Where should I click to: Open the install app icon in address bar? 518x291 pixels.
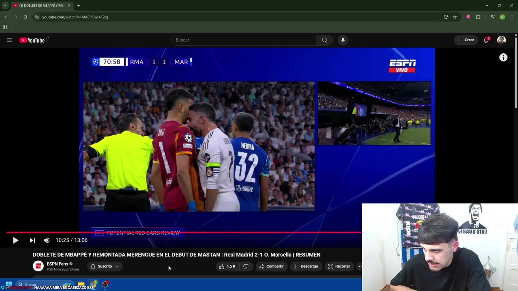coord(446,17)
